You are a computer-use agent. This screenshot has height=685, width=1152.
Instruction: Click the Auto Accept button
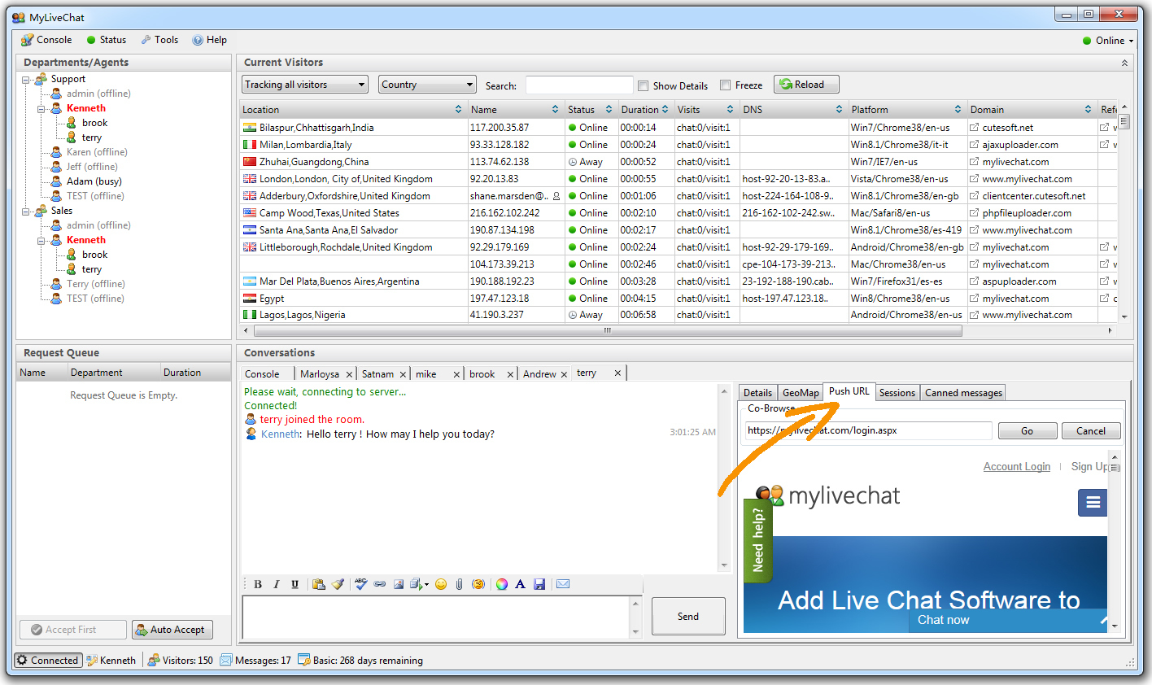(x=172, y=630)
